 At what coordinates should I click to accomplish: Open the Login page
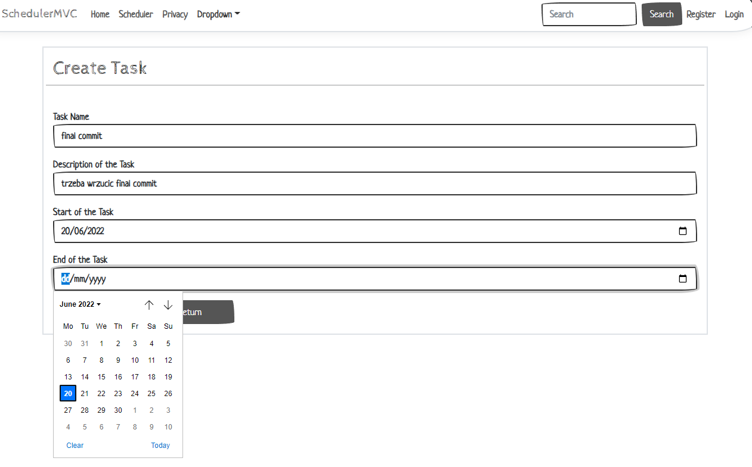(734, 14)
